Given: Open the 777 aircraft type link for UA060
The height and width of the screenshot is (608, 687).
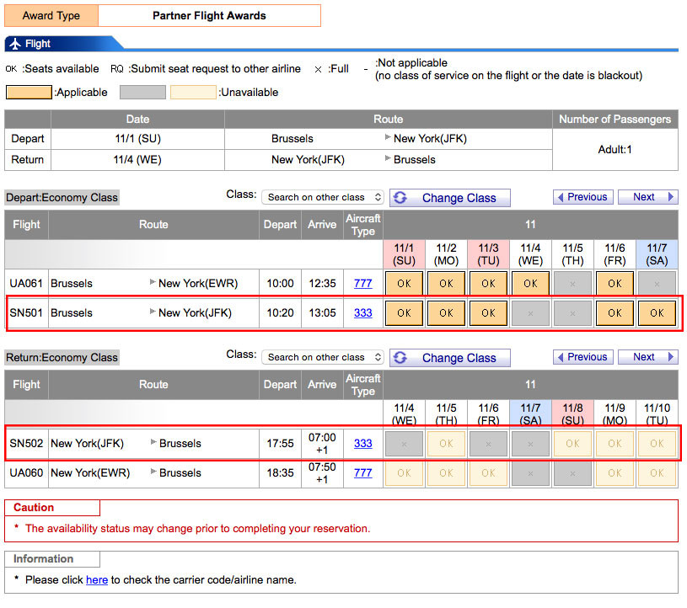Looking at the screenshot, I should [362, 473].
